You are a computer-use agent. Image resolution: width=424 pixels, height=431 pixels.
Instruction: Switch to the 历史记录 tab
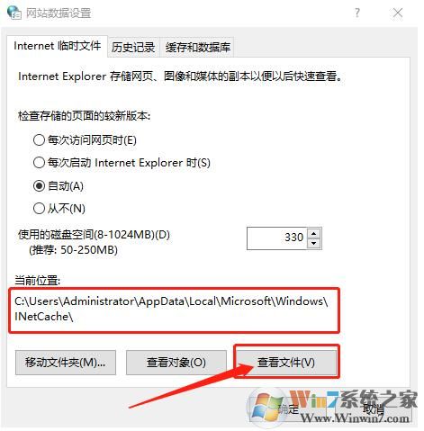(133, 48)
